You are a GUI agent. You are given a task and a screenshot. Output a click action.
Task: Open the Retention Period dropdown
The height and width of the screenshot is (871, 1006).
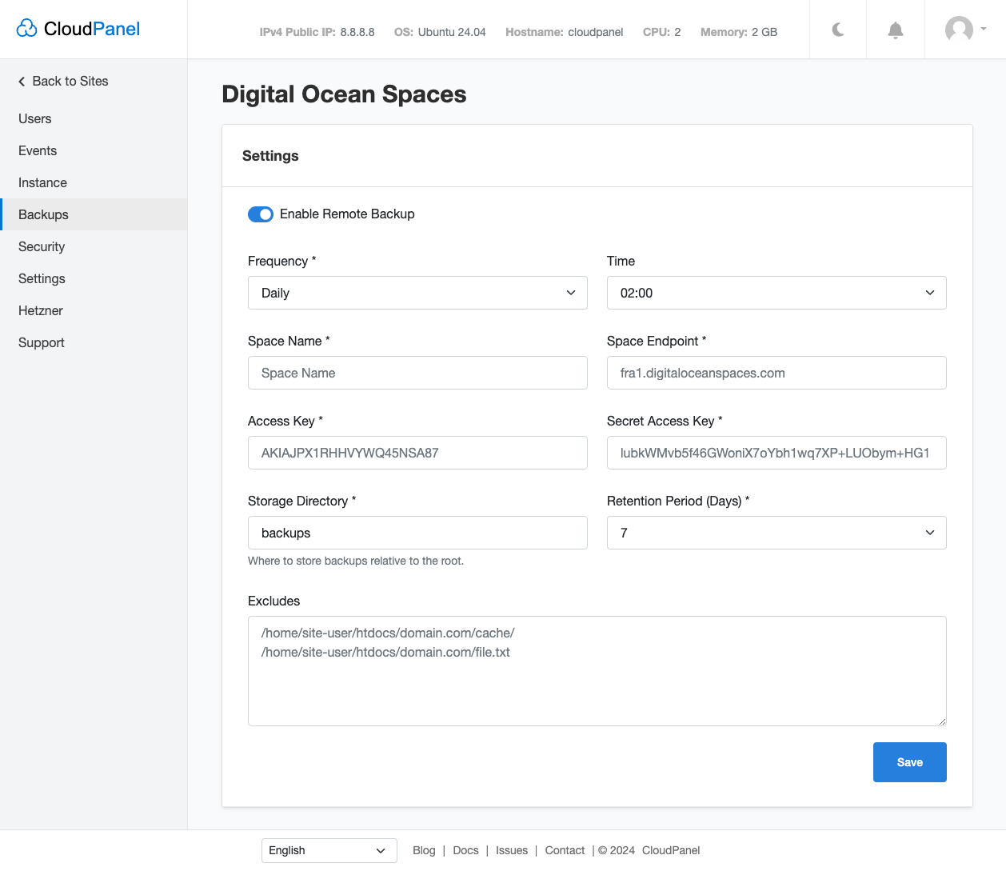pyautogui.click(x=776, y=533)
